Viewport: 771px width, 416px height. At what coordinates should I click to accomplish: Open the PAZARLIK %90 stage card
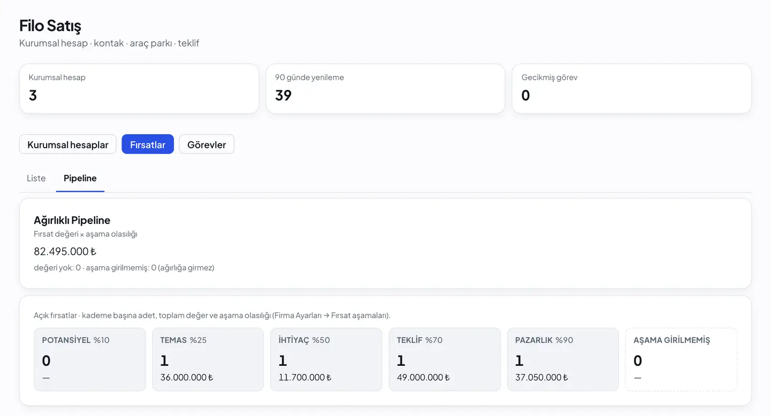[563, 359]
